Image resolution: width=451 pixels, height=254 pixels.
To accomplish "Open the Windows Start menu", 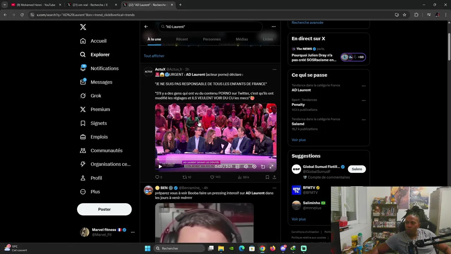I will [x=148, y=248].
